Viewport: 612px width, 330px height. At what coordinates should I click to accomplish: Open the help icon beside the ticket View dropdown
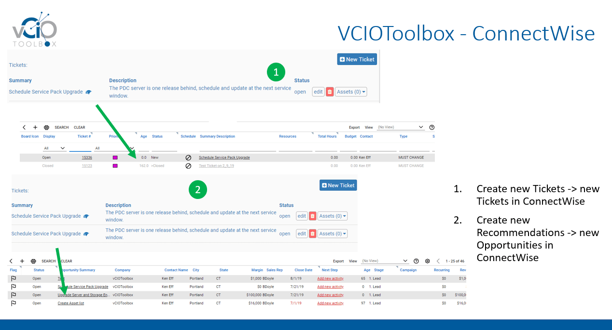click(431, 127)
